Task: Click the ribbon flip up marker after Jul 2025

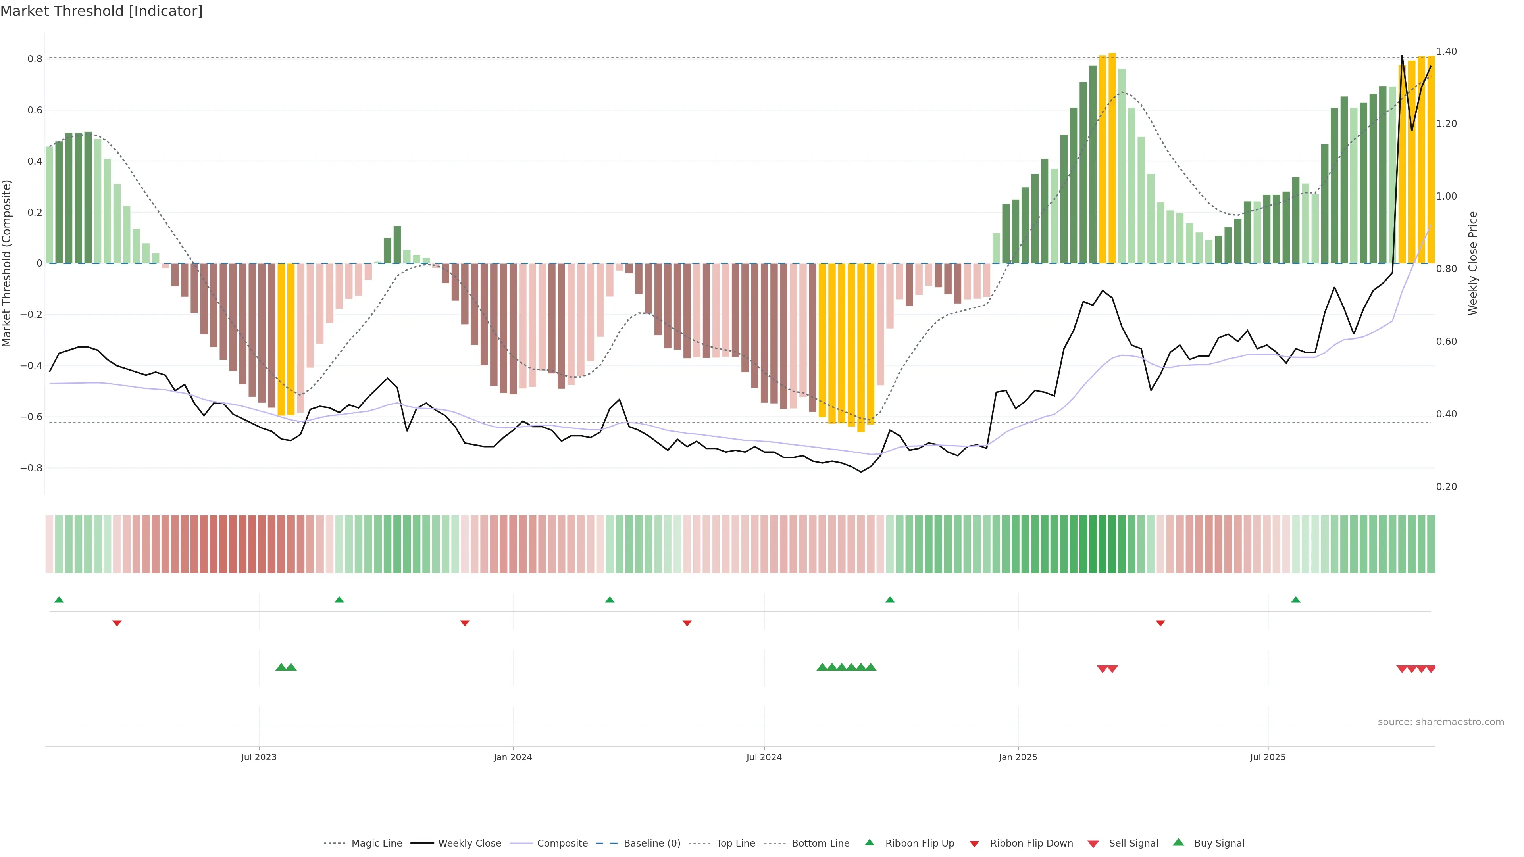Action: (x=1296, y=600)
